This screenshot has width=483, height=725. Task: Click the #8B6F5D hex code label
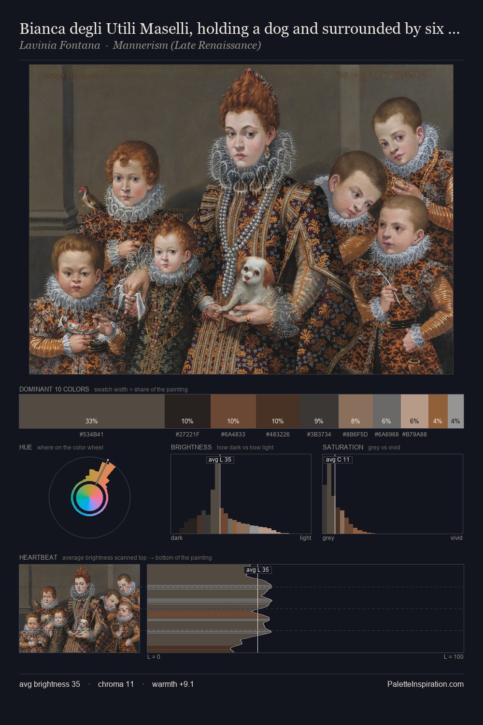355,435
